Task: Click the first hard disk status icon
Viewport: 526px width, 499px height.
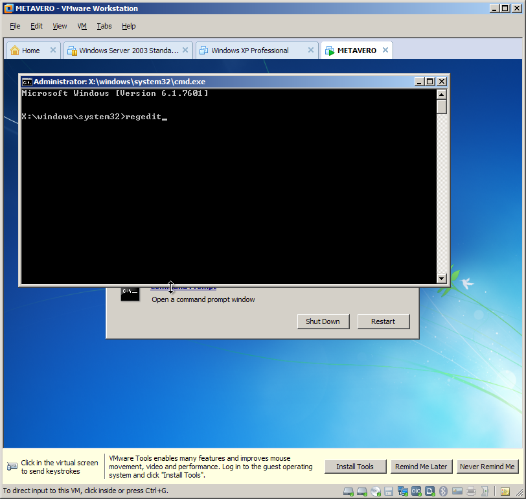Action: tap(349, 492)
